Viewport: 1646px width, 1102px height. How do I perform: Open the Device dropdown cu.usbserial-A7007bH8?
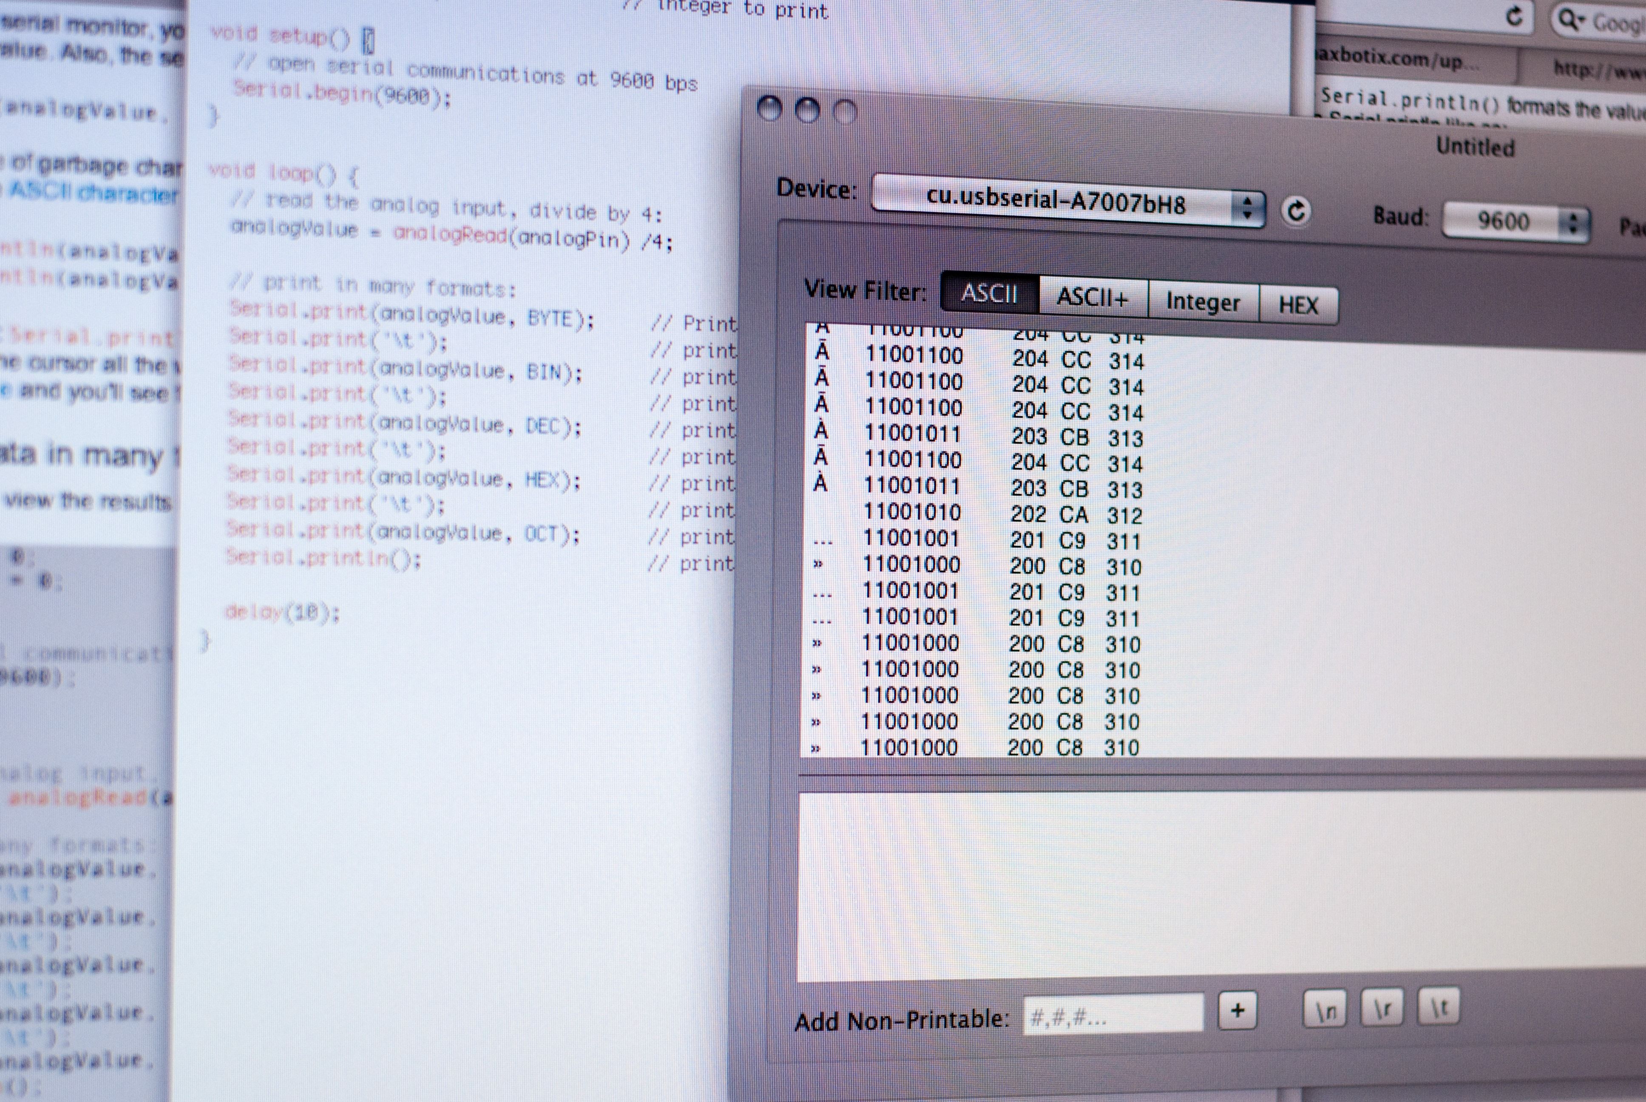click(x=1069, y=202)
